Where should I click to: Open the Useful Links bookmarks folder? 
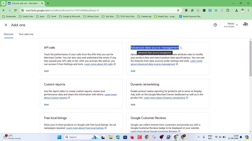coord(26,16)
